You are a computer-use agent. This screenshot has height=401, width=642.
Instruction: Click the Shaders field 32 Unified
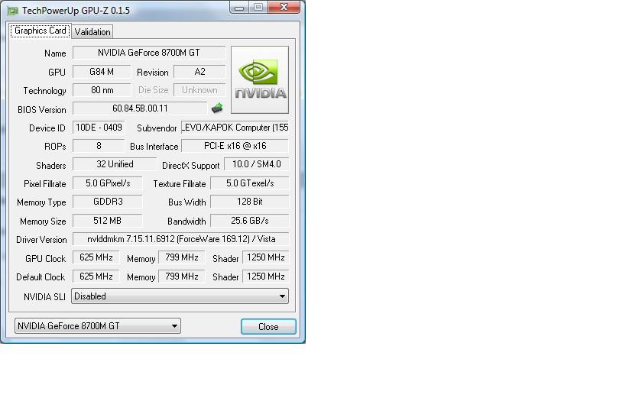pyautogui.click(x=115, y=164)
